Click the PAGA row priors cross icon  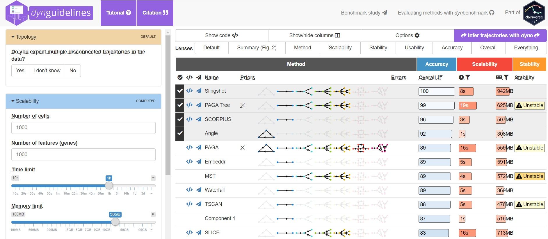[x=243, y=148]
